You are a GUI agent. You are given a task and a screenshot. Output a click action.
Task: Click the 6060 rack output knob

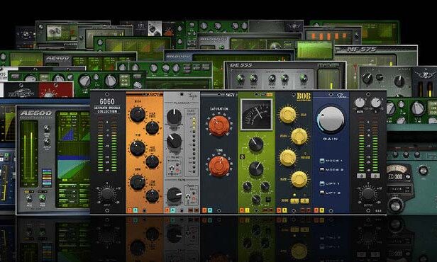coord(368,193)
